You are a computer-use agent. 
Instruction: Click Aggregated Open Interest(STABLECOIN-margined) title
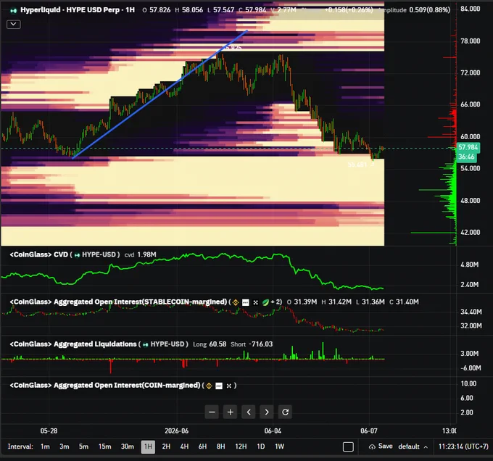point(118,302)
